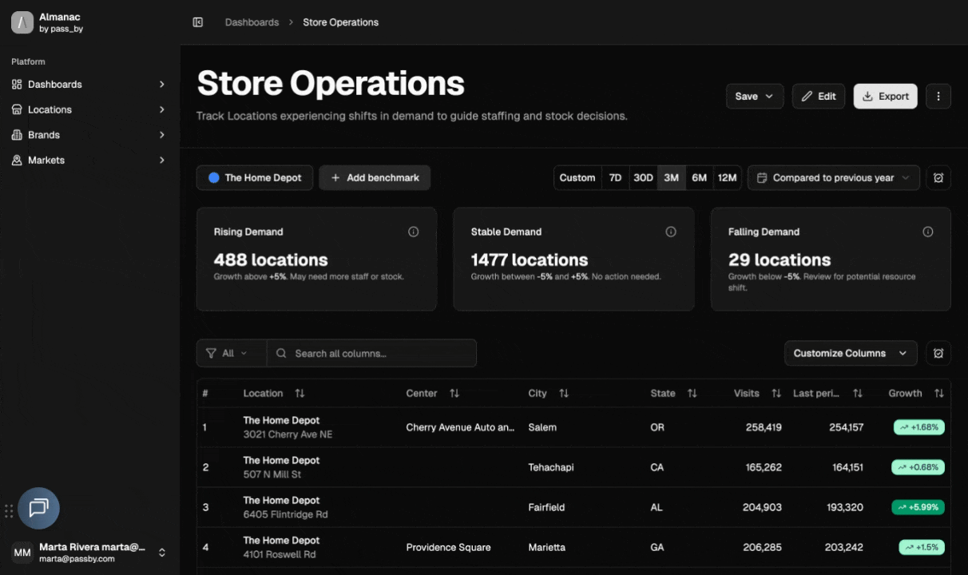This screenshot has height=575, width=968.
Task: View info on the Rising Demand card
Action: [x=413, y=231]
